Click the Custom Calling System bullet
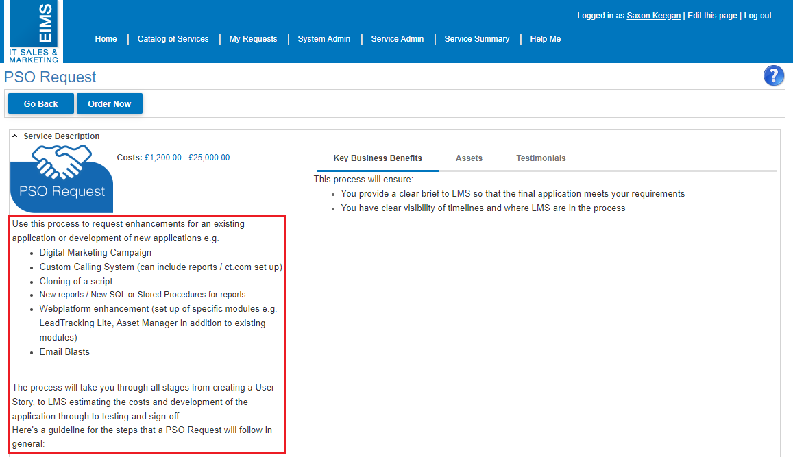Image resolution: width=793 pixels, height=457 pixels. click(x=161, y=267)
